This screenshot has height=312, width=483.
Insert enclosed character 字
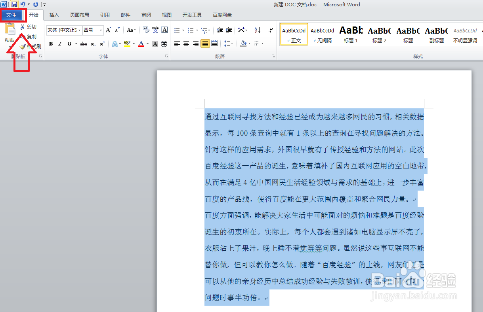click(x=164, y=44)
